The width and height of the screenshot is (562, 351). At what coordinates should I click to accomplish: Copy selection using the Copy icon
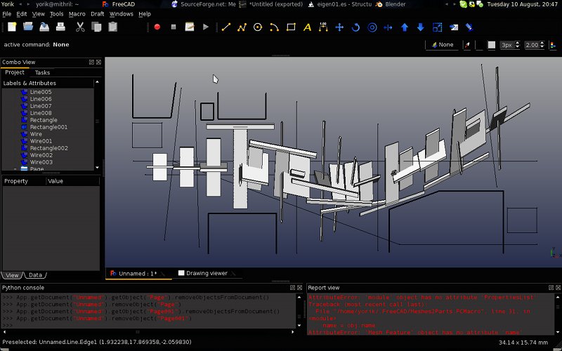coord(96,27)
